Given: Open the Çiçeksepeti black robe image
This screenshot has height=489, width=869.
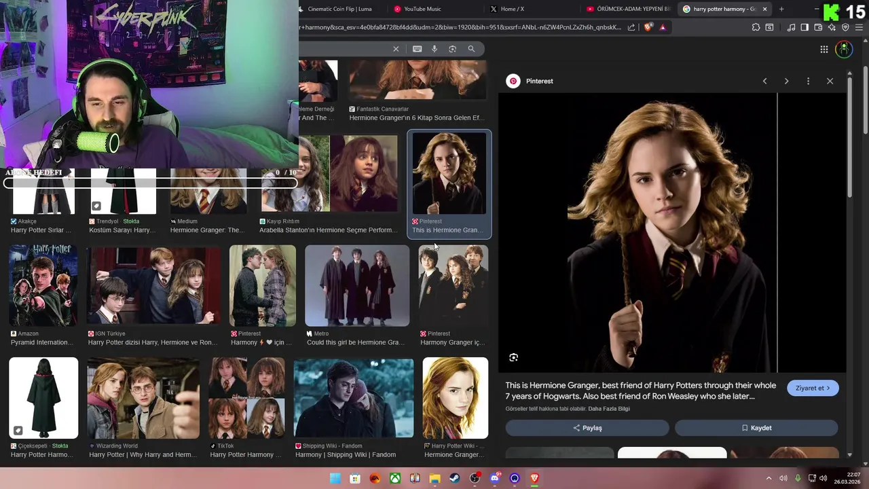Looking at the screenshot, I should coord(43,398).
